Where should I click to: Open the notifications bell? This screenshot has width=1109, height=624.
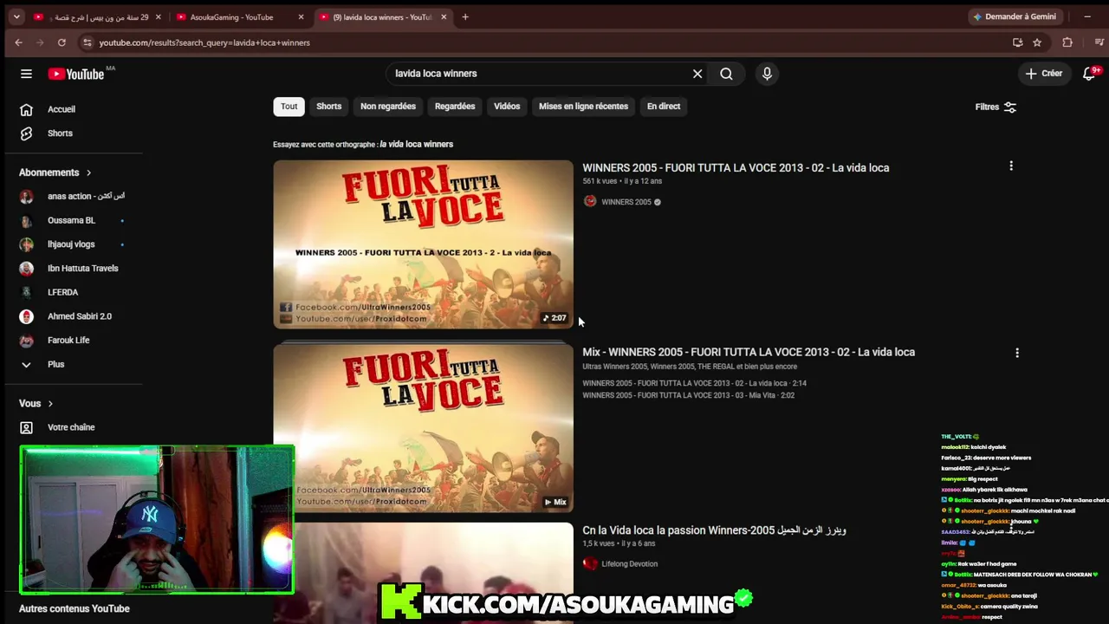(x=1090, y=74)
